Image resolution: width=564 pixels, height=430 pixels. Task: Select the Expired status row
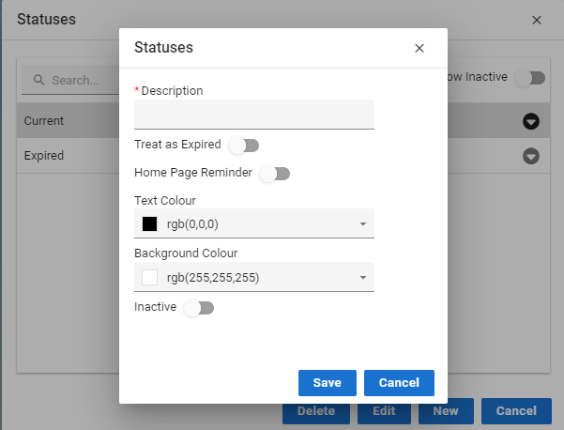pyautogui.click(x=68, y=156)
